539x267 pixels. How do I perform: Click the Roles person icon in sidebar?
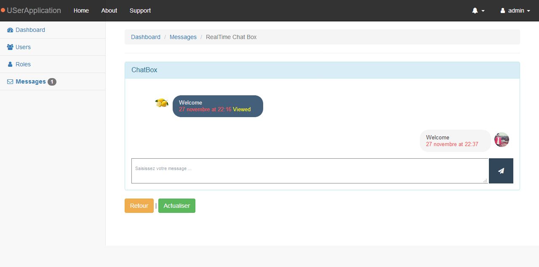click(10, 64)
